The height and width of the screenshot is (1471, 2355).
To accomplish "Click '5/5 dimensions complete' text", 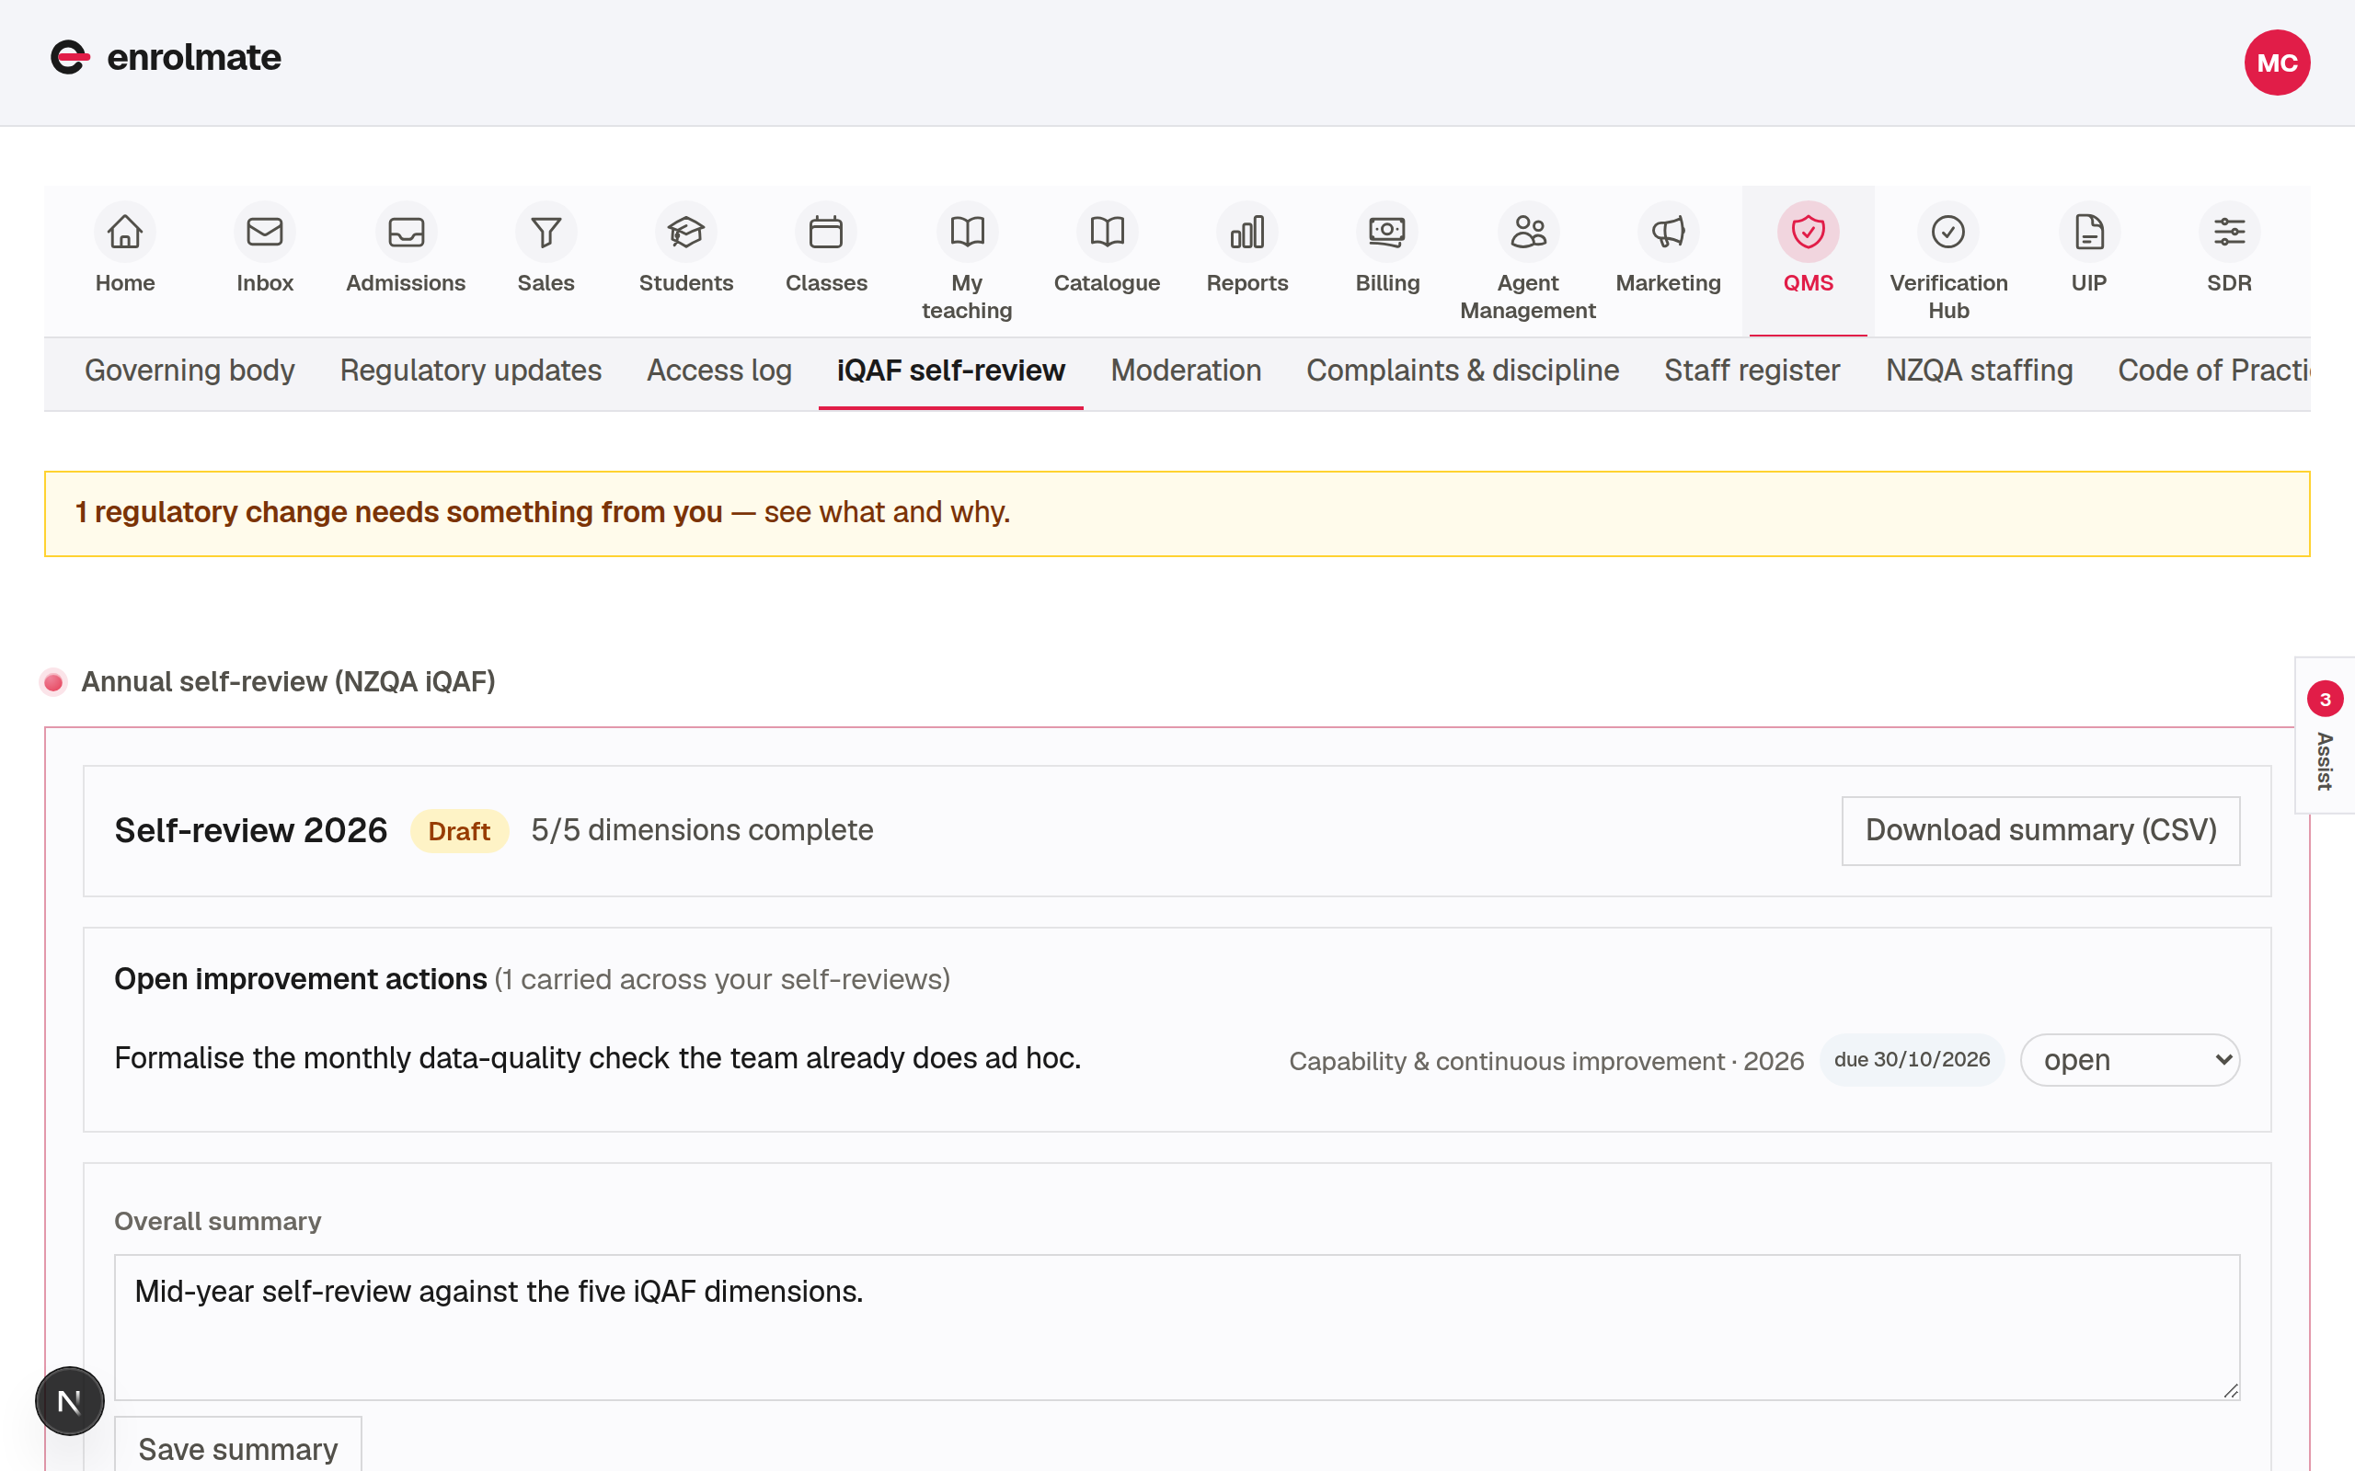I will click(702, 831).
